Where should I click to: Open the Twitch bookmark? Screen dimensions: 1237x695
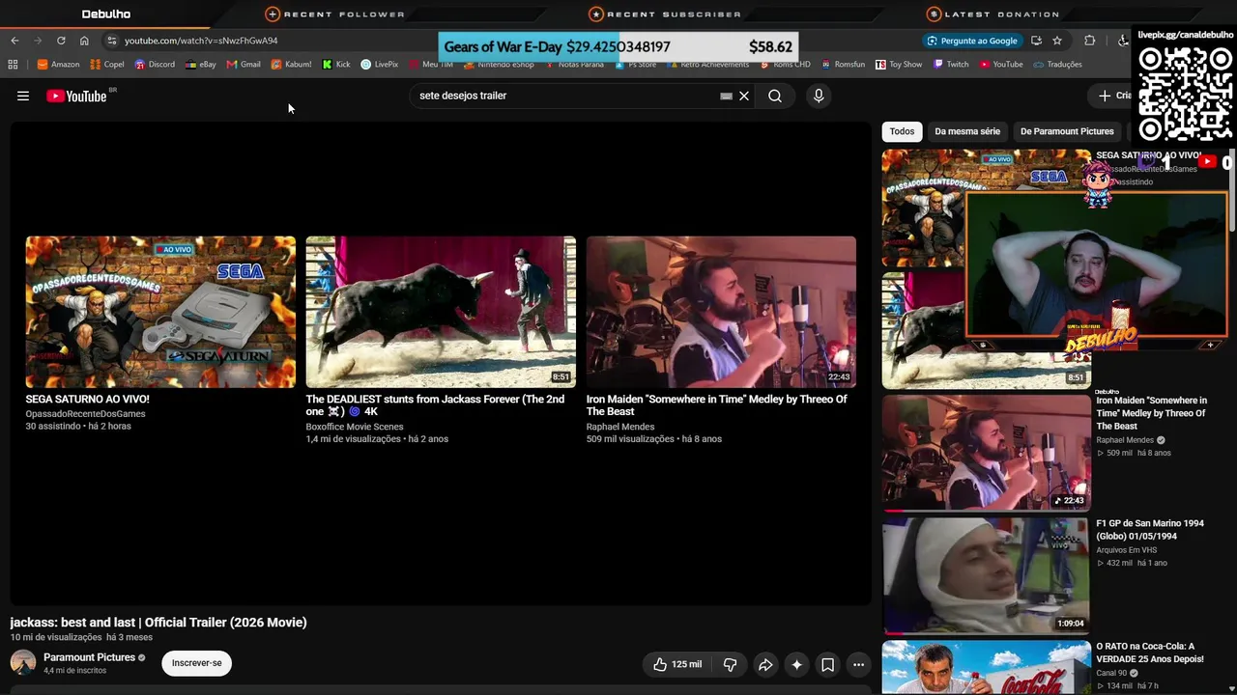pyautogui.click(x=951, y=65)
